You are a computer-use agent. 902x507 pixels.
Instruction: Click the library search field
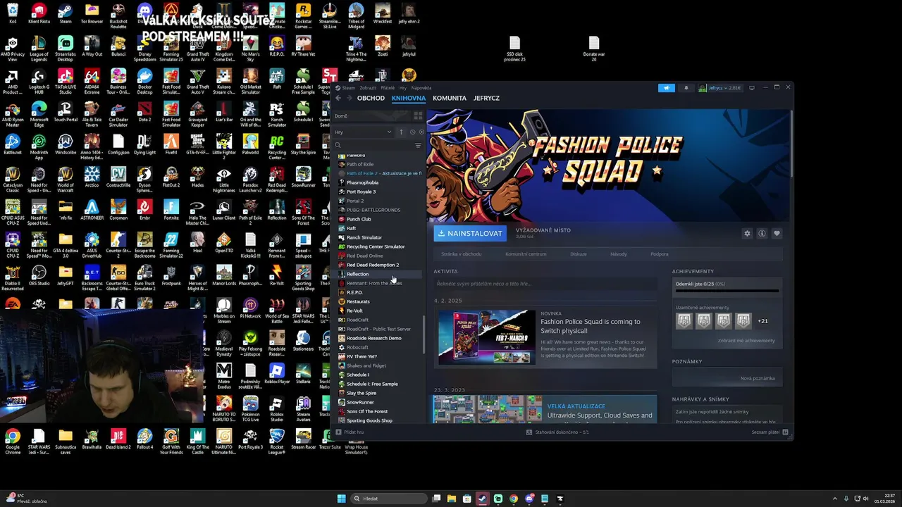373,145
